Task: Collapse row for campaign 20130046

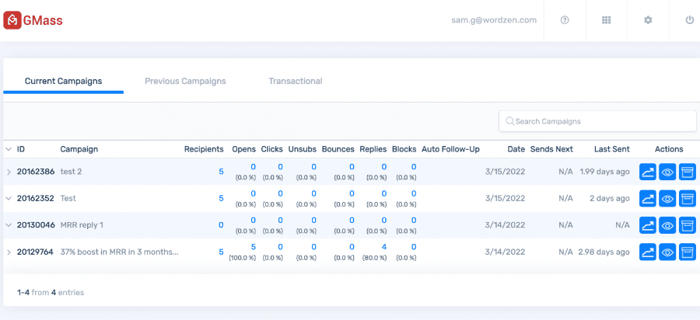Action: pyautogui.click(x=9, y=225)
